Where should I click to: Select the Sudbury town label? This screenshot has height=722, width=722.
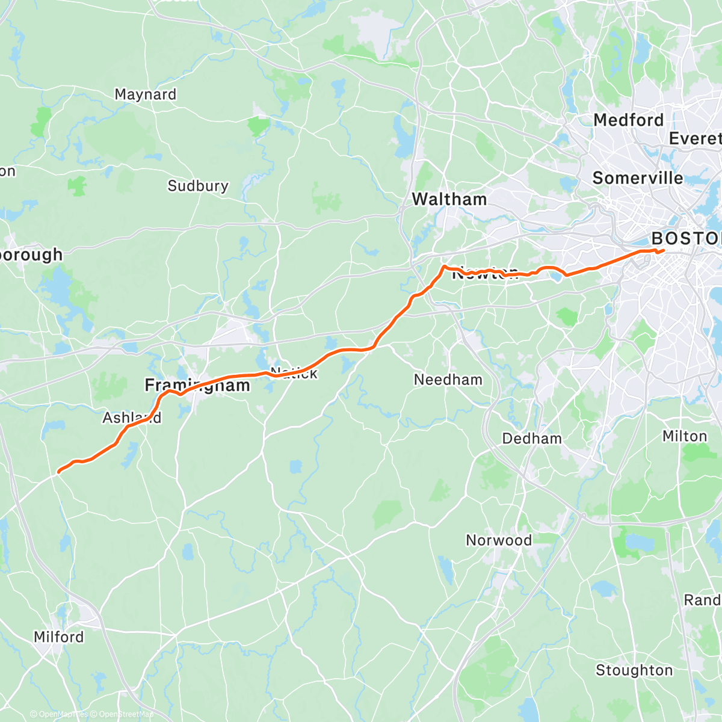pyautogui.click(x=198, y=186)
